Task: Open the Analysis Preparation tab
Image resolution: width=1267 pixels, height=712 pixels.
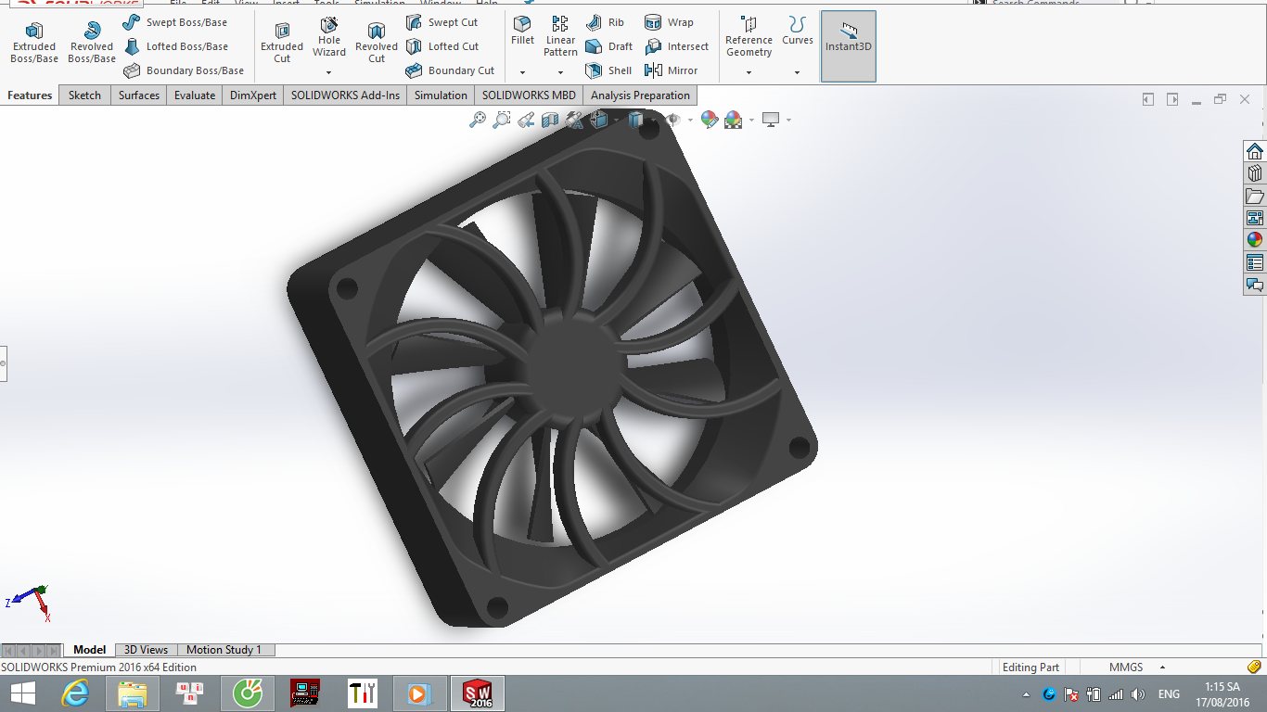Action: pyautogui.click(x=640, y=95)
